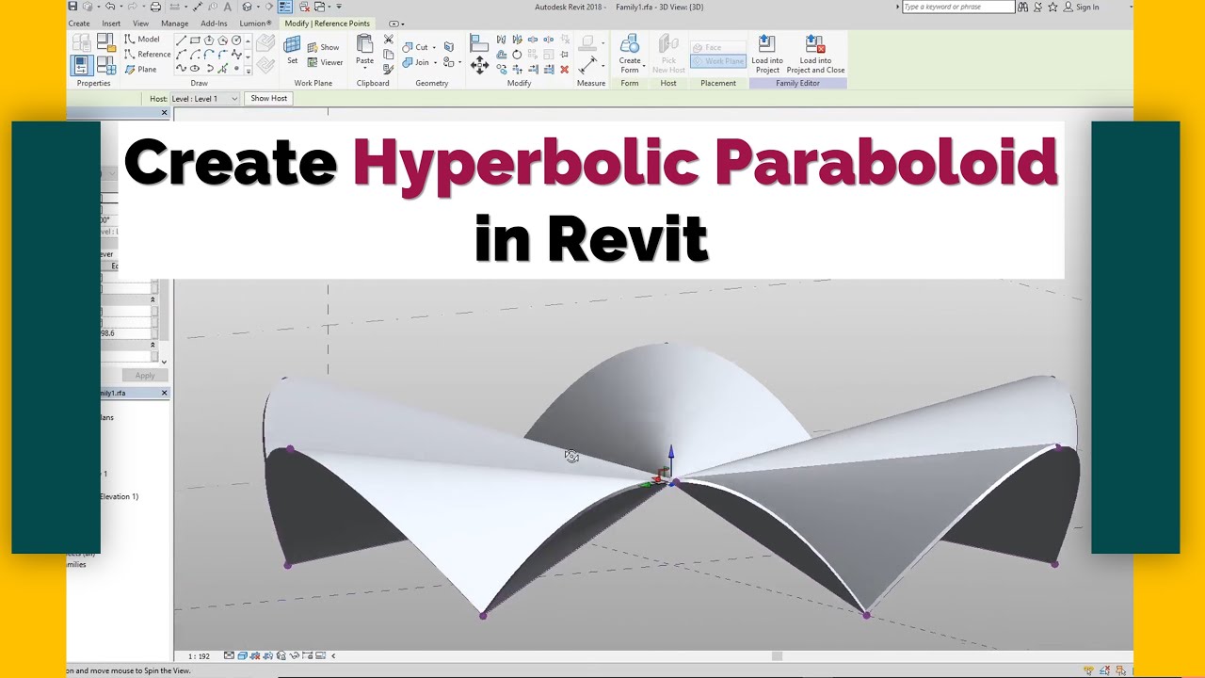Select the Plane draw option
The image size is (1205, 678).
pyautogui.click(x=141, y=70)
